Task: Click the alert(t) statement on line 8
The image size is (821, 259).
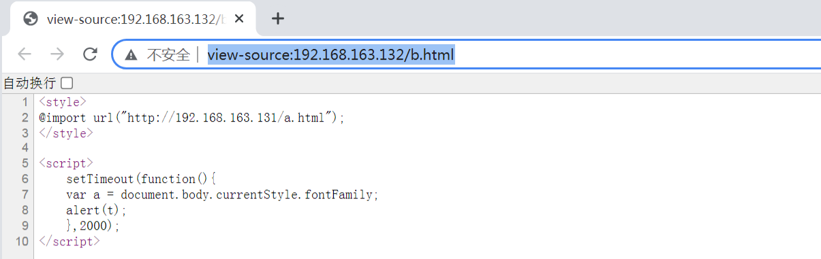Action: pos(96,210)
